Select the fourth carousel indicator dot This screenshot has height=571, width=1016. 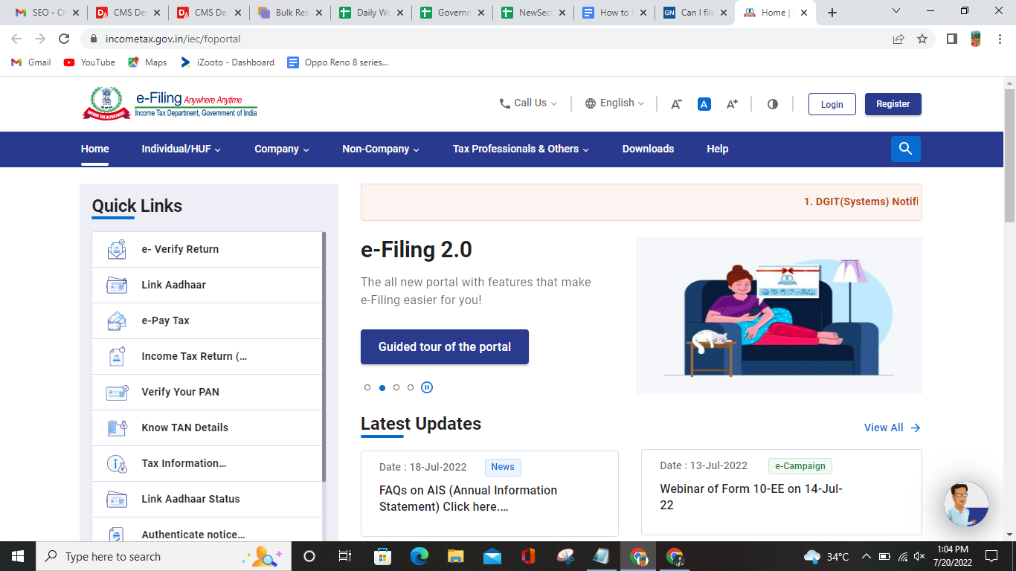(x=411, y=387)
